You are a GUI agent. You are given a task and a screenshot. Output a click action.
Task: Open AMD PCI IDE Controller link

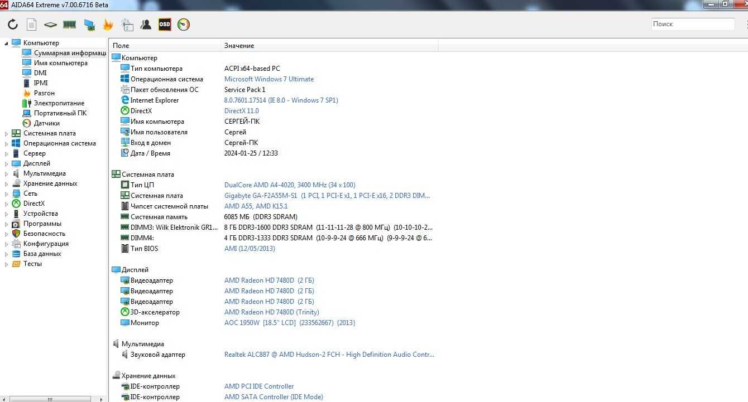click(x=259, y=386)
